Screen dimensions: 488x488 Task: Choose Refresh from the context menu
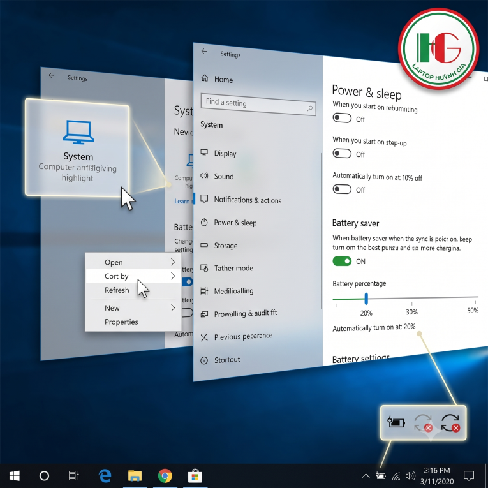click(117, 290)
